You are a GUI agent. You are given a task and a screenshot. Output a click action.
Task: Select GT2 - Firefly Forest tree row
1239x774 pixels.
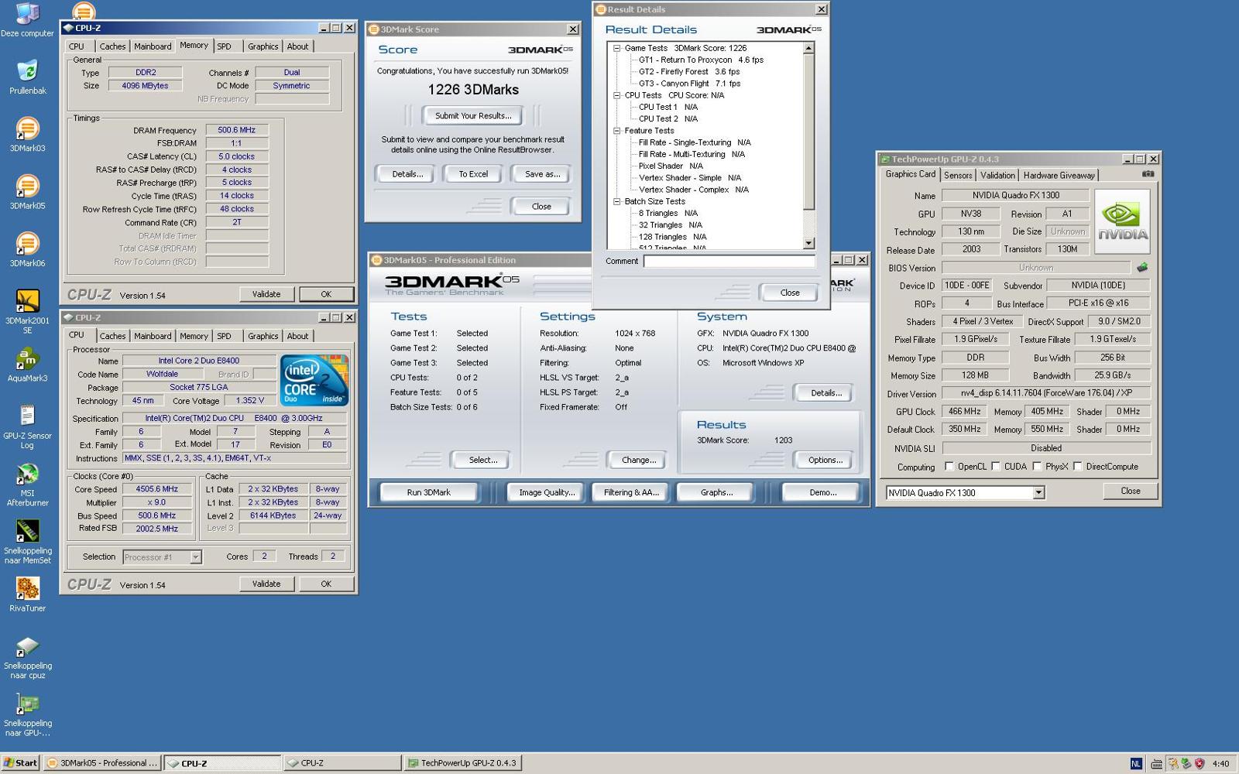(x=689, y=72)
